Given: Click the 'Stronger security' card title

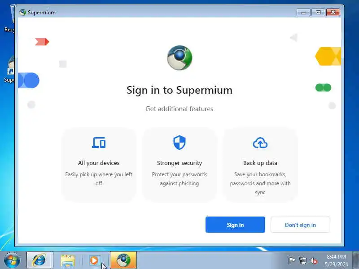Looking at the screenshot, I should 179,163.
